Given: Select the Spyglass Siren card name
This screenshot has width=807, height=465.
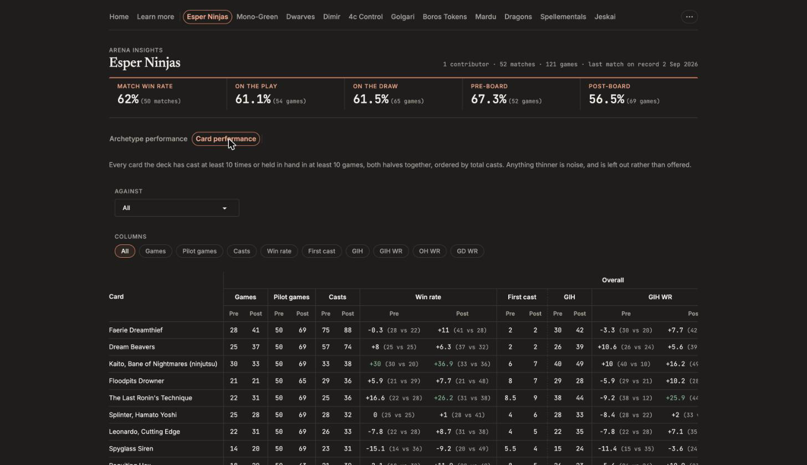Looking at the screenshot, I should tap(131, 449).
